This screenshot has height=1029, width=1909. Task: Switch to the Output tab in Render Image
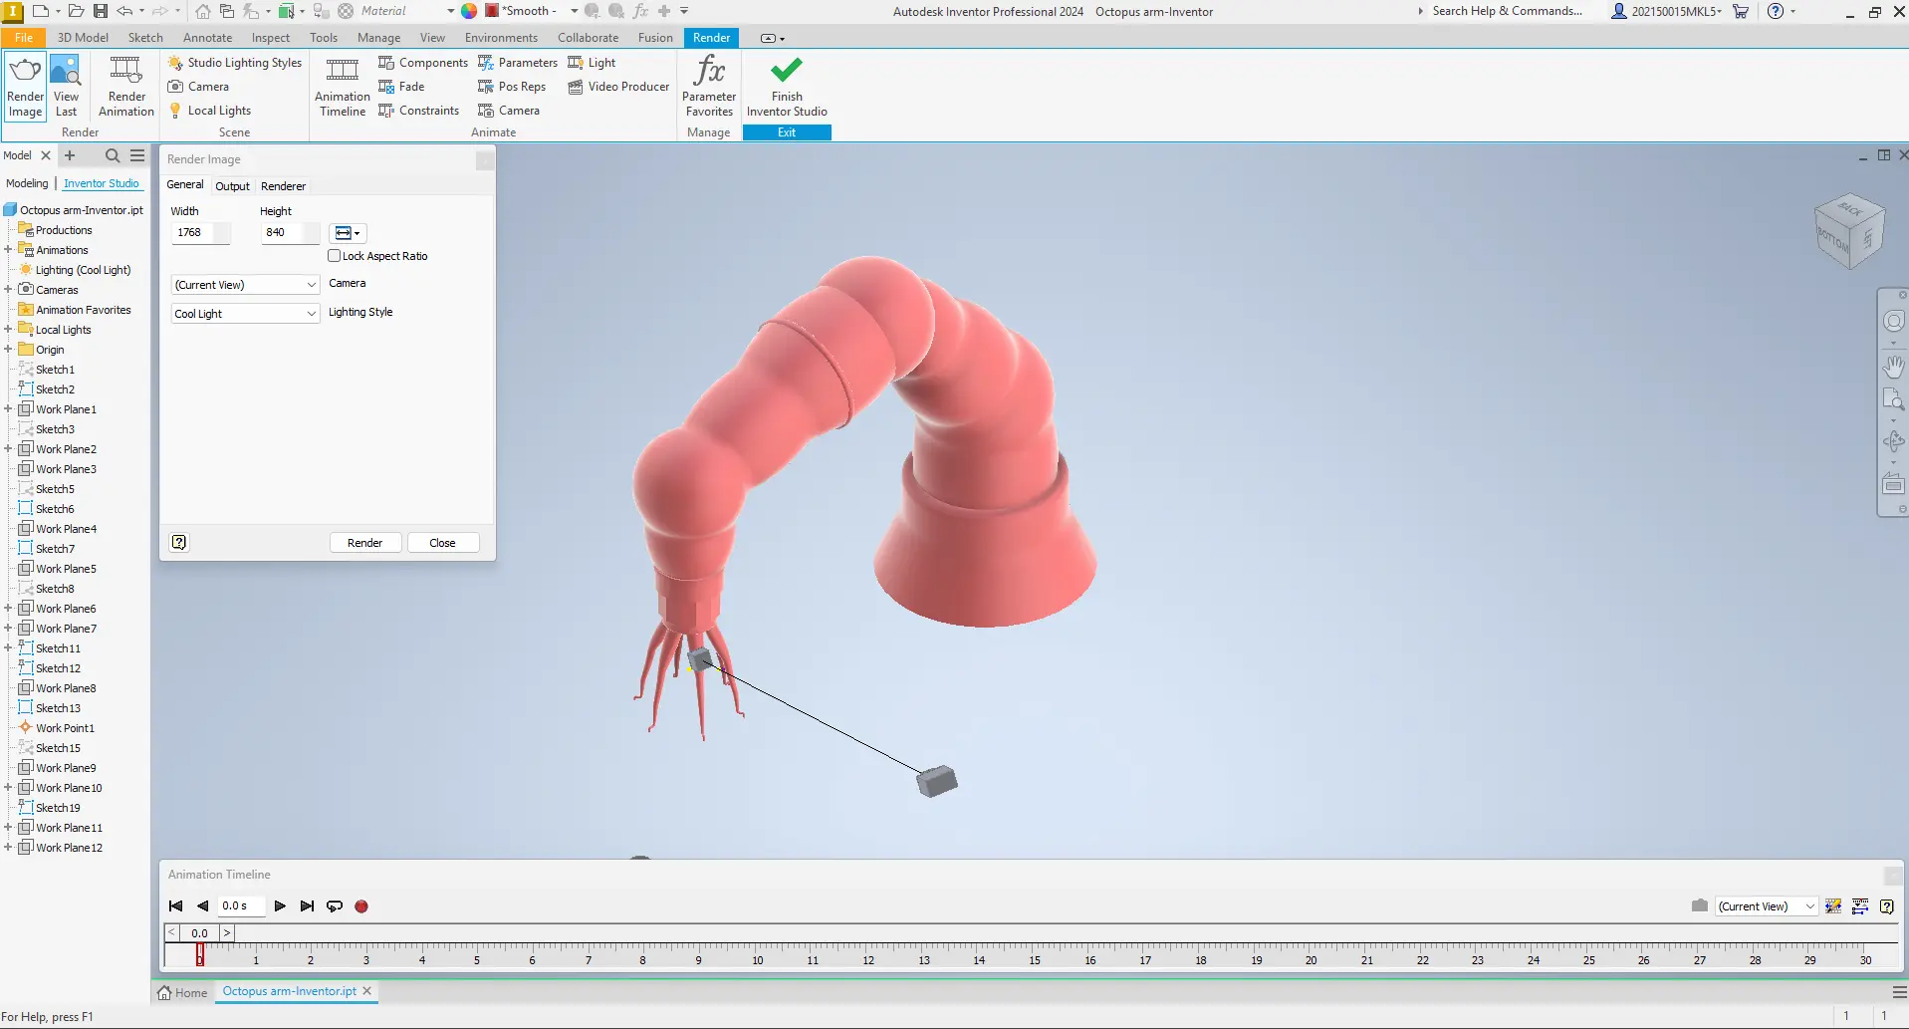pyautogui.click(x=232, y=185)
